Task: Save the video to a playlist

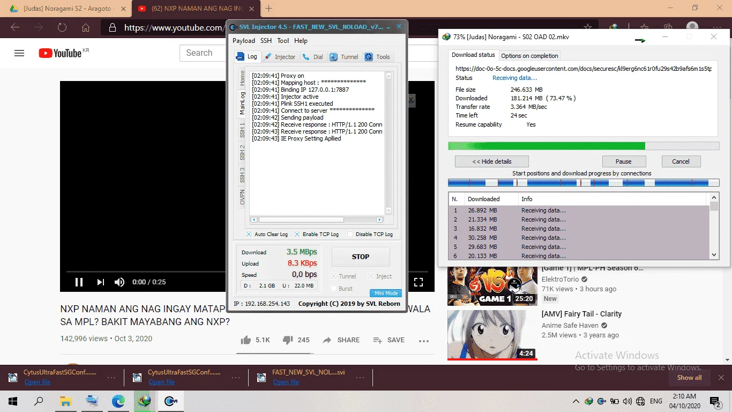Action: [x=389, y=340]
